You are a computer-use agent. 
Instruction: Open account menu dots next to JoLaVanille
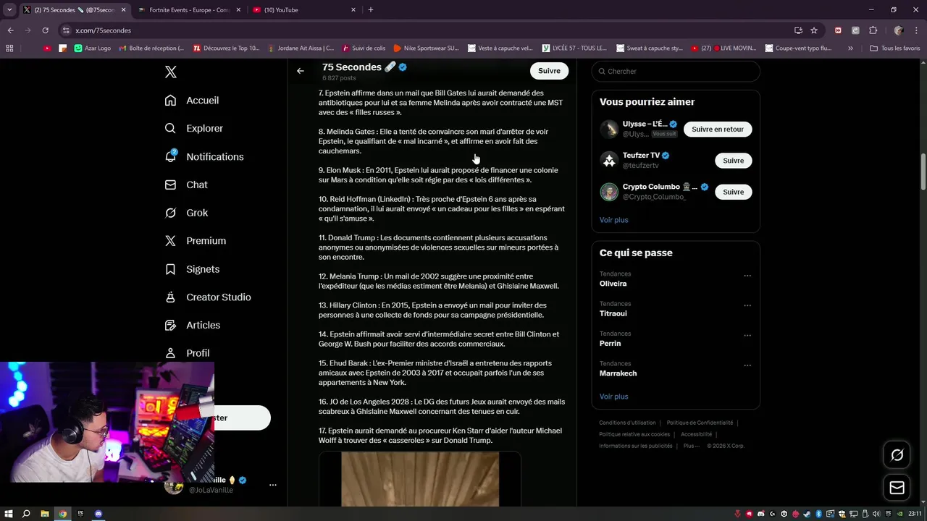point(273,485)
